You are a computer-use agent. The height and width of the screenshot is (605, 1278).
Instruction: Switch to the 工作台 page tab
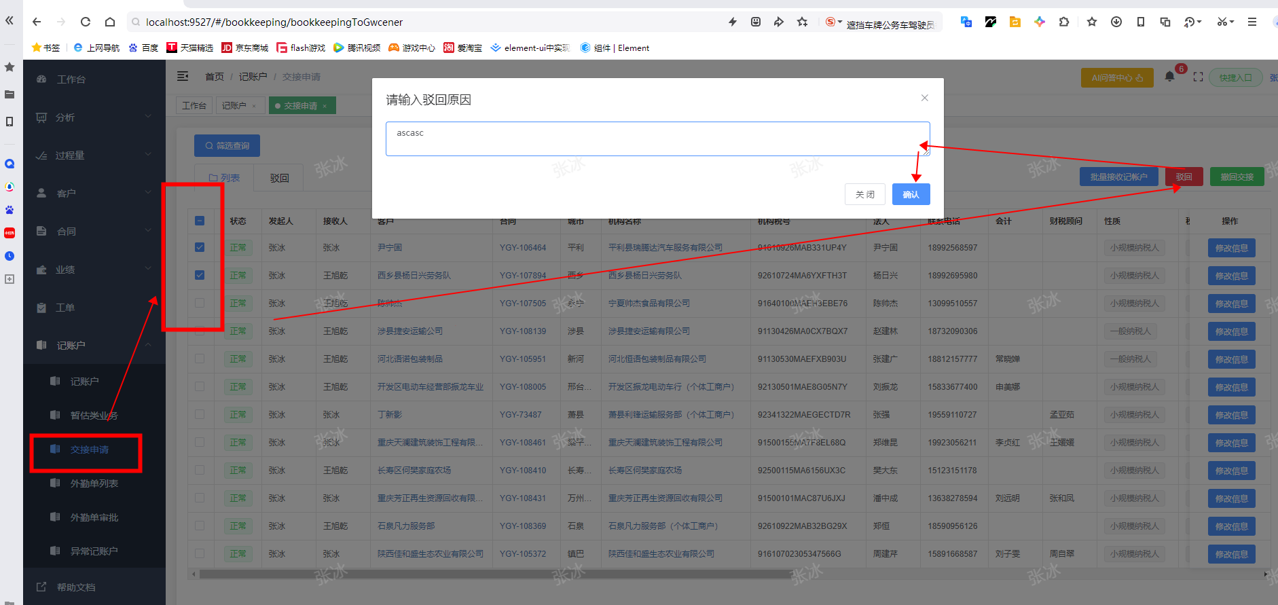pyautogui.click(x=194, y=106)
